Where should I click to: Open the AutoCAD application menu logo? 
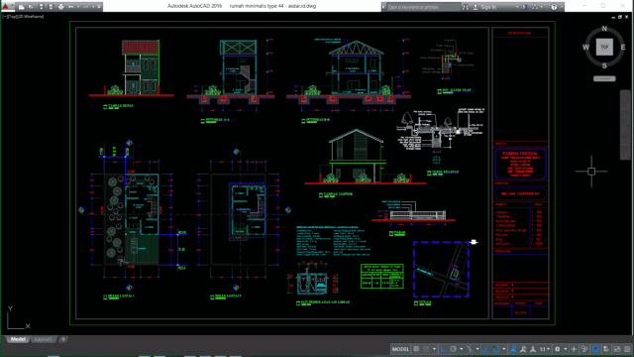coord(6,7)
